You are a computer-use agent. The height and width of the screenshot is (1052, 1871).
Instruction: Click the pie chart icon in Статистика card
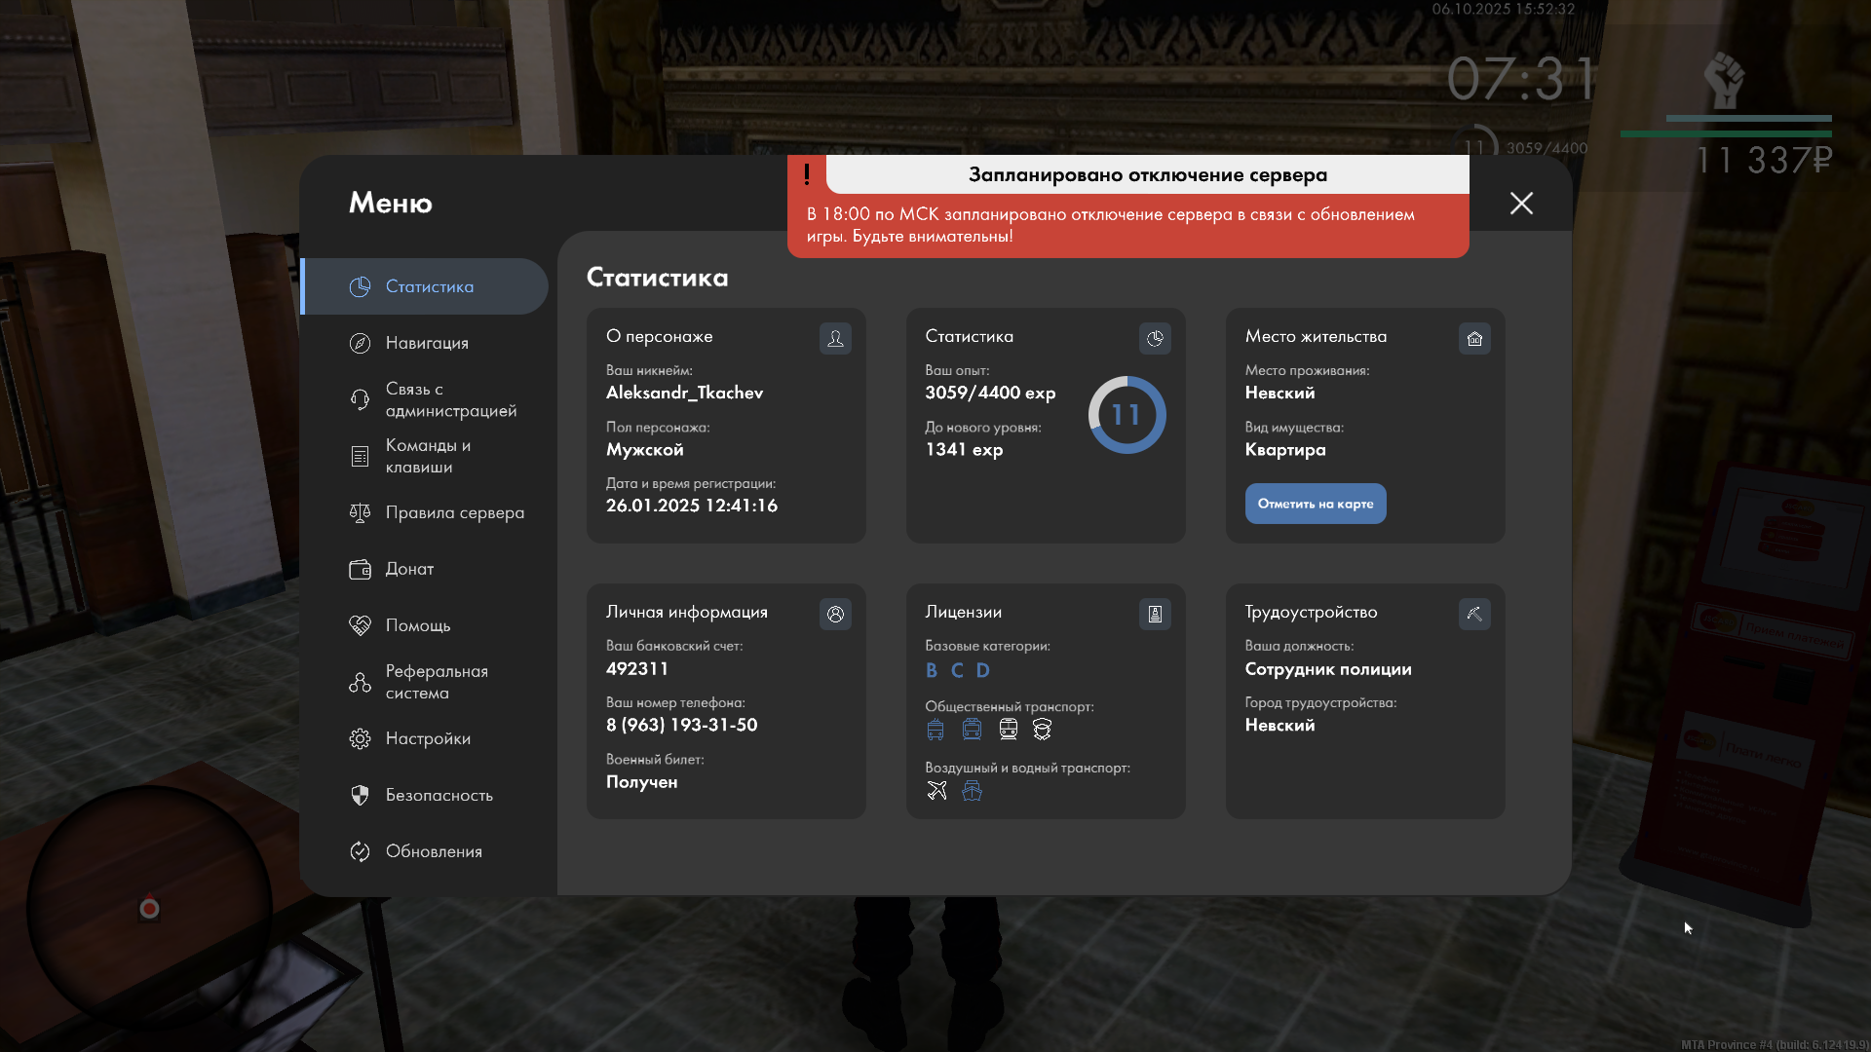[x=1155, y=338]
